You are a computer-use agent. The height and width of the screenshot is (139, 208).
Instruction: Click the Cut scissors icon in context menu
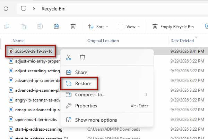(69, 57)
